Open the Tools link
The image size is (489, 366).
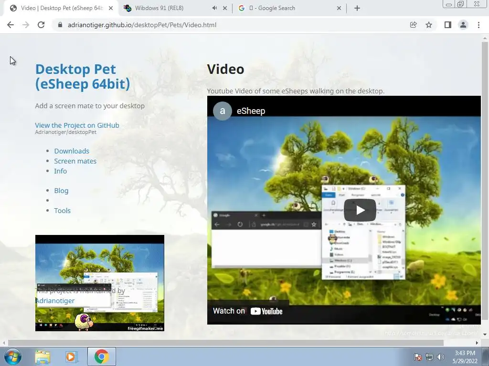click(x=63, y=210)
